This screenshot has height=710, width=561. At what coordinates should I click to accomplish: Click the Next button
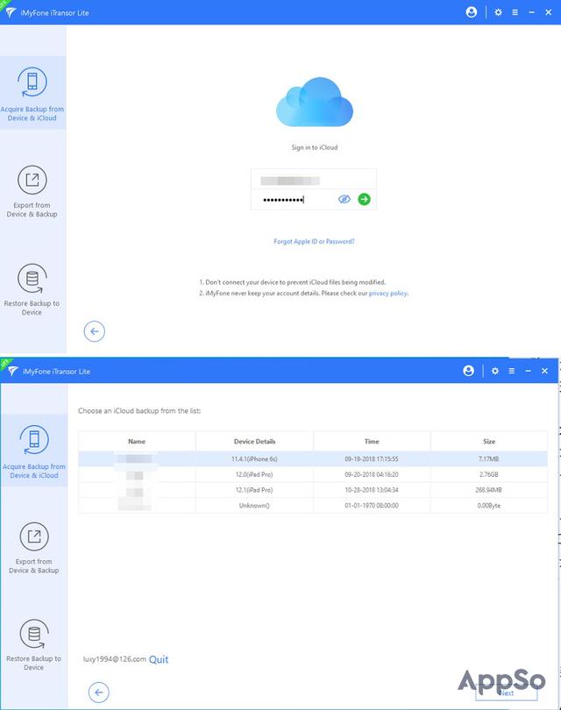coord(507,692)
